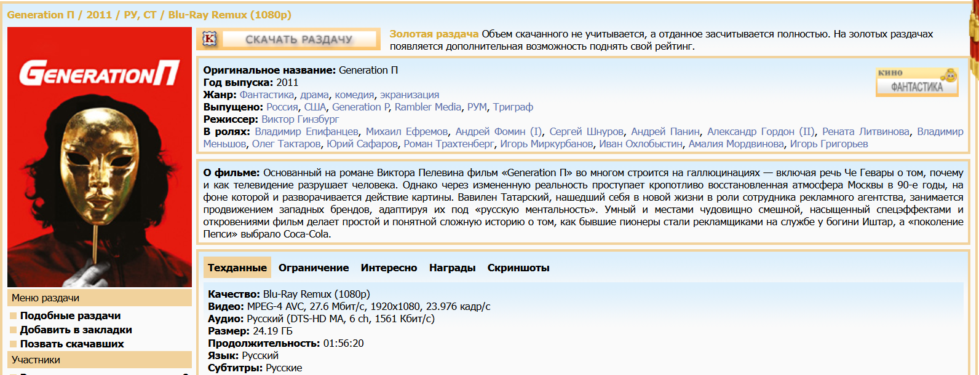Image resolution: width=979 pixels, height=375 pixels.
Task: Switch to the Интересно tab
Action: (x=389, y=268)
